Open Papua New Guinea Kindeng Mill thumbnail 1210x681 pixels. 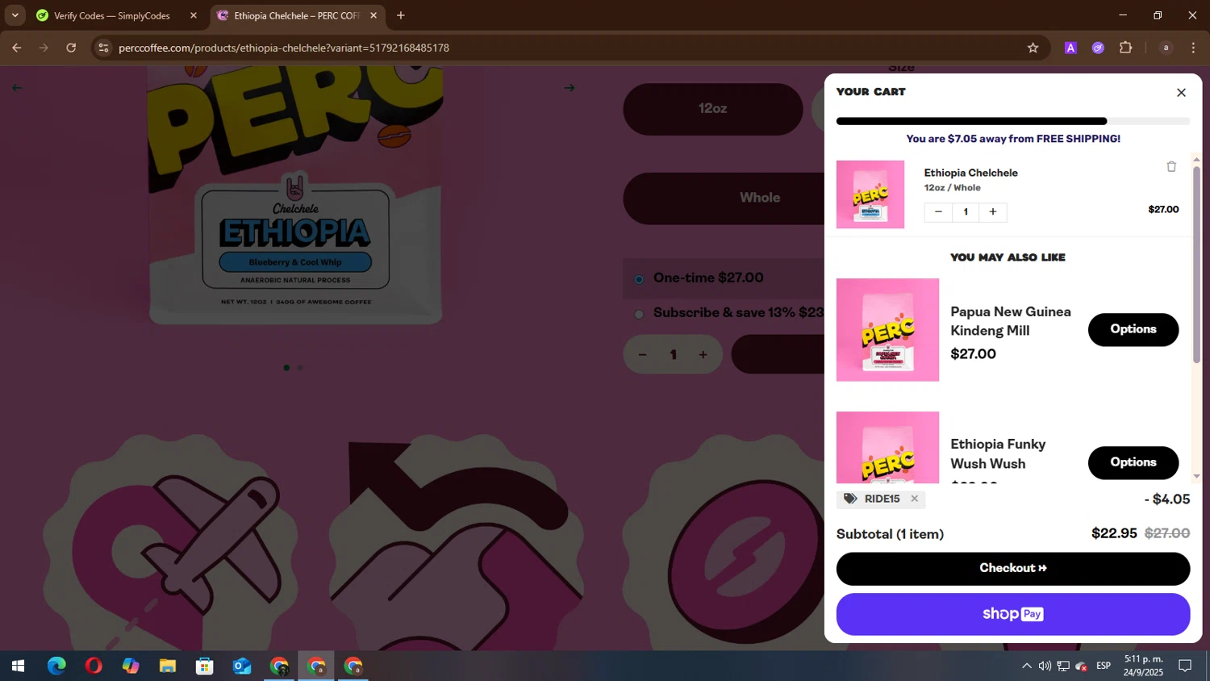click(x=887, y=330)
